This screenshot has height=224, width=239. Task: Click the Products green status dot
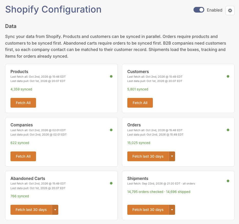point(111,76)
